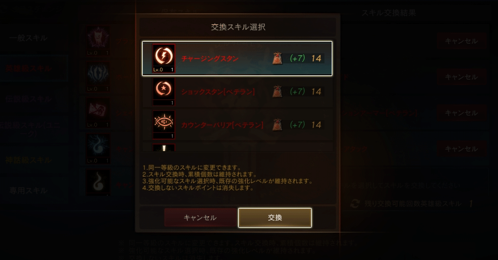Image resolution: width=498 pixels, height=260 pixels.
Task: Open the 一般スキル tab
Action: pyautogui.click(x=28, y=38)
